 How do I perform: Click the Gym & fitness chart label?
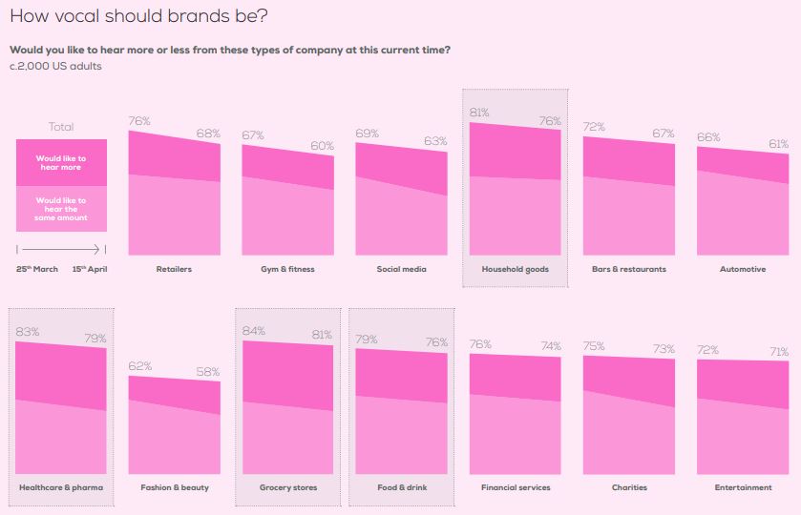(287, 269)
